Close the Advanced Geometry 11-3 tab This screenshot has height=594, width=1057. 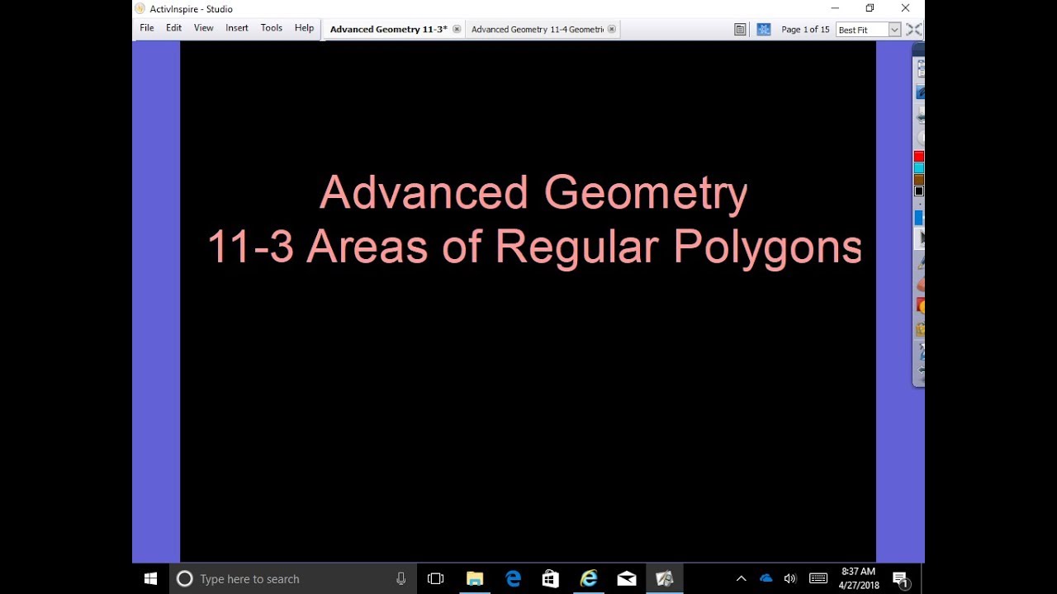tap(457, 30)
